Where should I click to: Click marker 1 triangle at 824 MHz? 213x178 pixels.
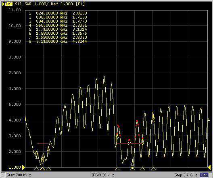pos(36,169)
